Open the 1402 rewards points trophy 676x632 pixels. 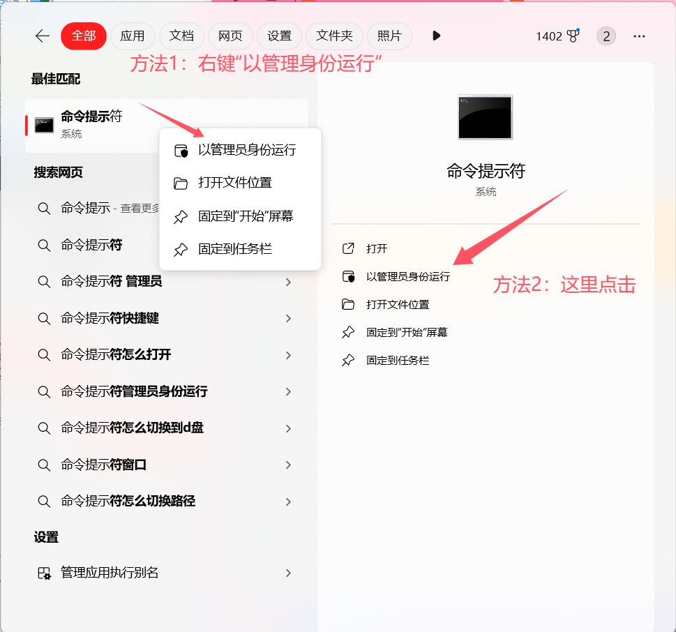[x=557, y=36]
